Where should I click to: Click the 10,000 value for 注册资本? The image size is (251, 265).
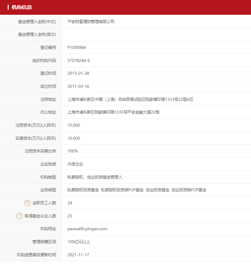(x=74, y=125)
